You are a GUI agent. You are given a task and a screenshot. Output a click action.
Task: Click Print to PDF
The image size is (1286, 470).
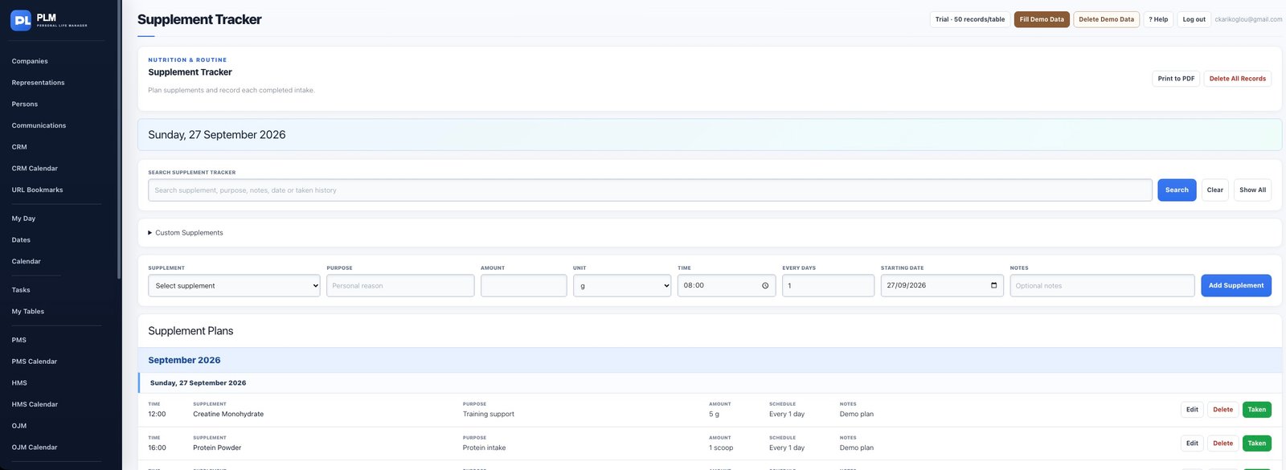pos(1176,79)
